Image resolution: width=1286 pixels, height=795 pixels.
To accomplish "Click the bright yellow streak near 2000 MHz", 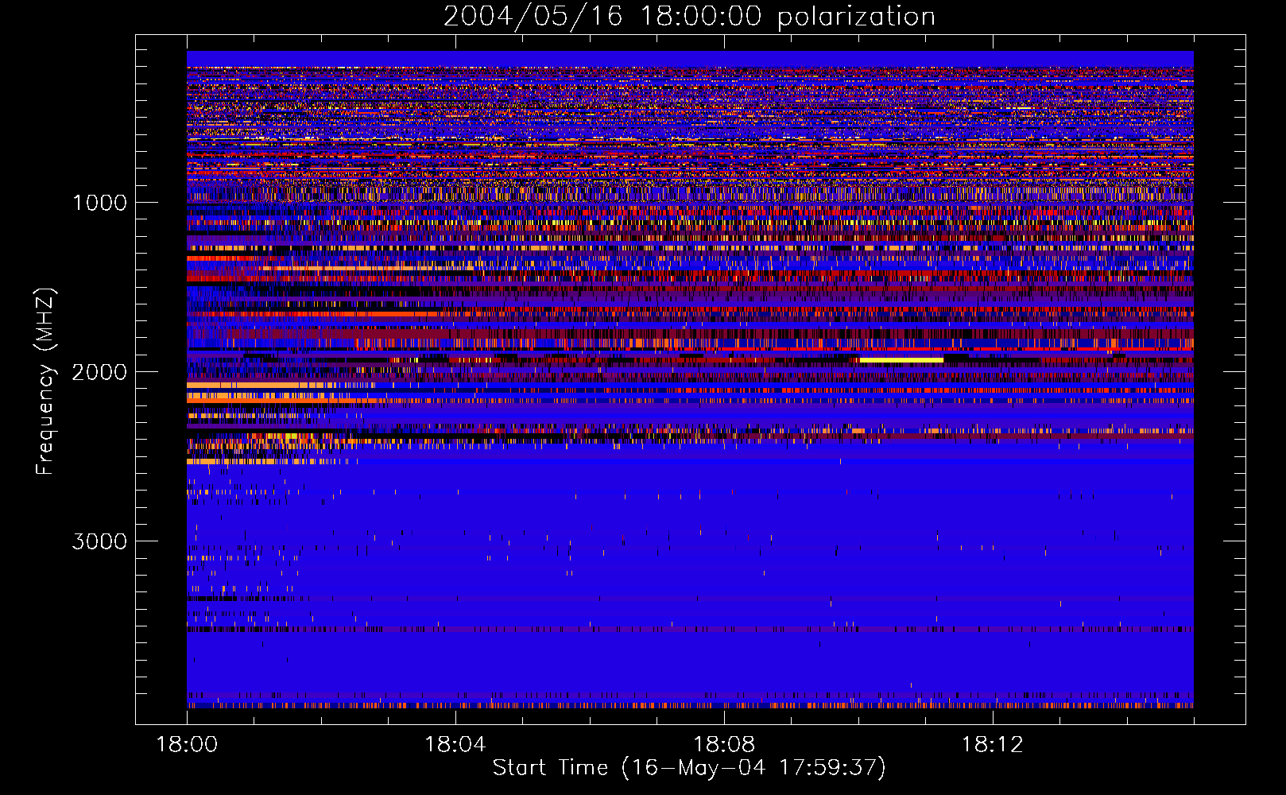I will (901, 360).
